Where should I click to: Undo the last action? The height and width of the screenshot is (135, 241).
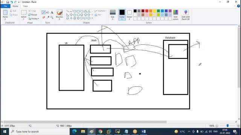click(12, 2)
